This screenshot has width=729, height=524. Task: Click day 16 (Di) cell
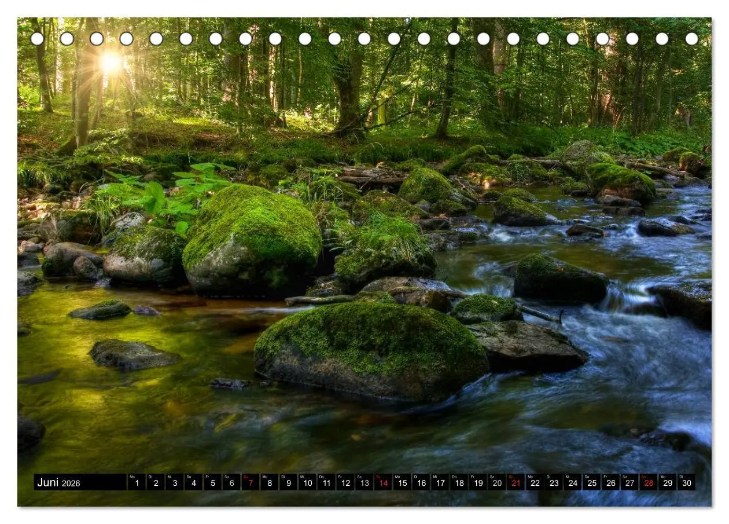421,482
